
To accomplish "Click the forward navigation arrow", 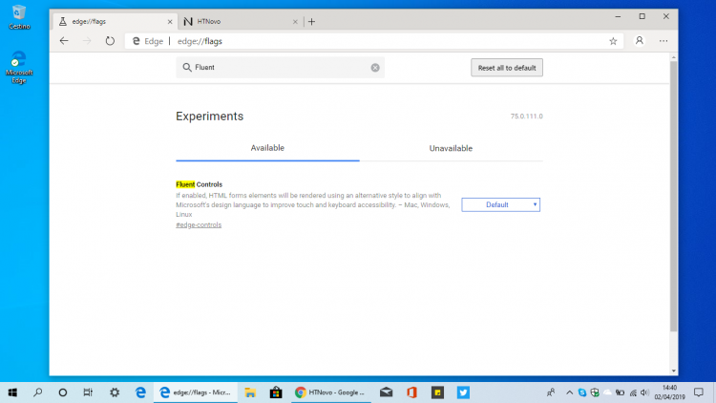I will tap(87, 41).
